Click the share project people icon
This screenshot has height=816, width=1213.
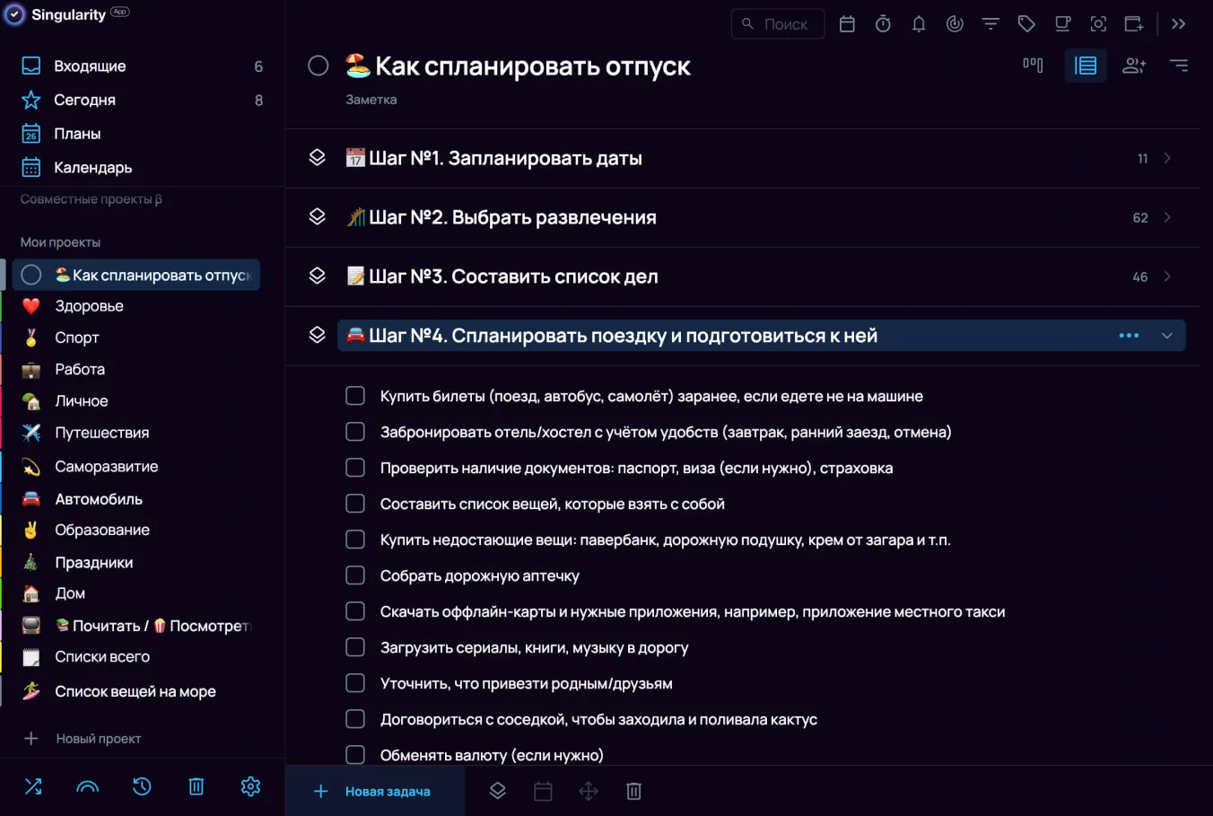1134,66
